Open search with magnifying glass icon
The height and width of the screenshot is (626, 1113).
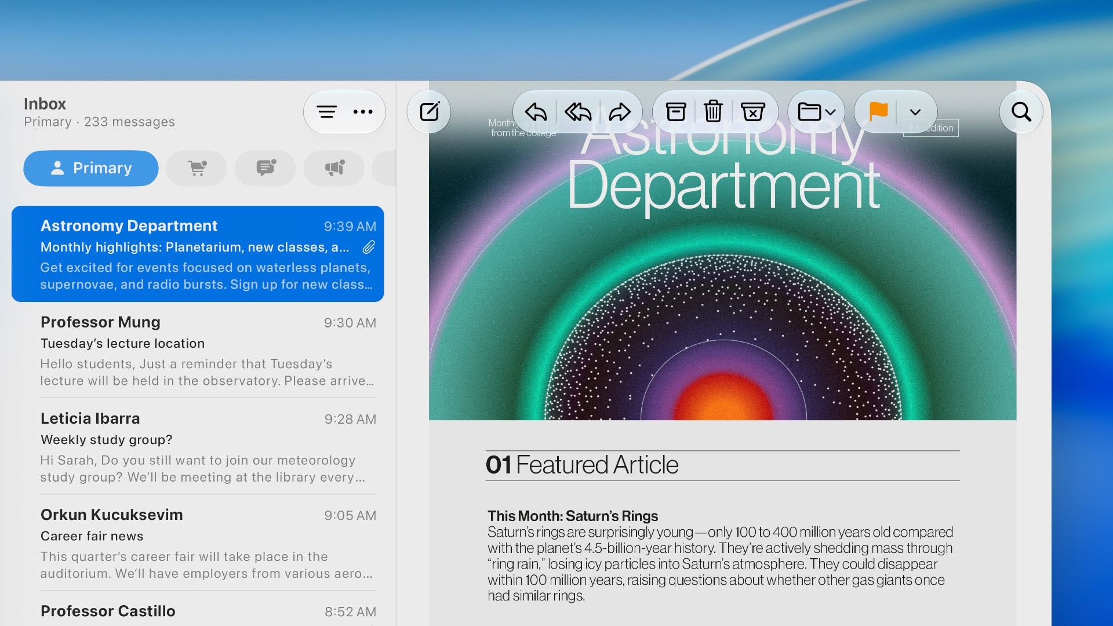(x=1021, y=111)
